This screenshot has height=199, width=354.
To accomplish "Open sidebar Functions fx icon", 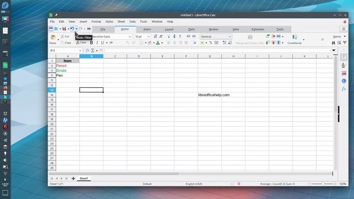I will pyautogui.click(x=343, y=89).
